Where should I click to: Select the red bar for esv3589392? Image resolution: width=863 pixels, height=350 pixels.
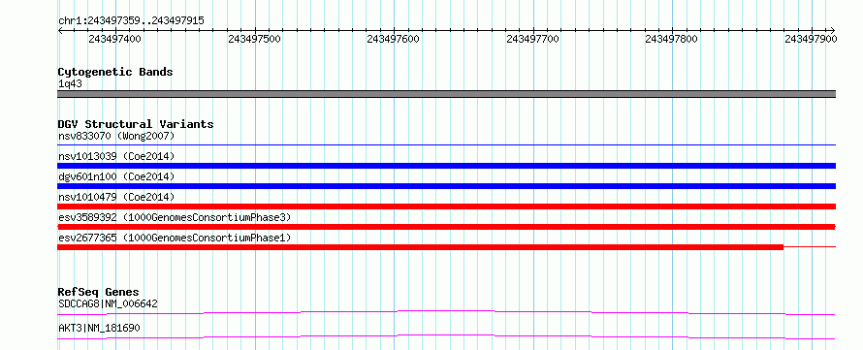pyautogui.click(x=446, y=227)
